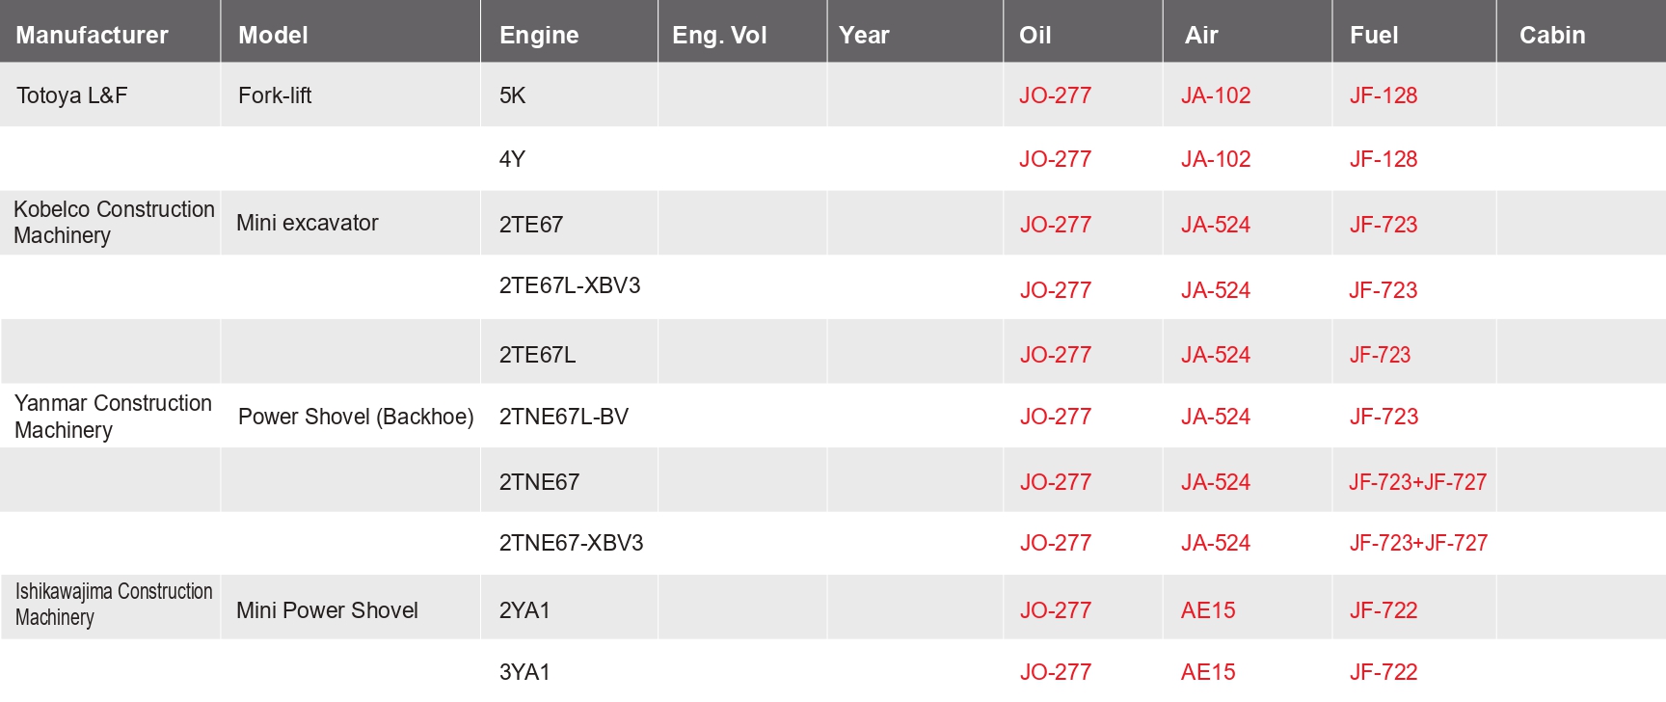Image resolution: width=1666 pixels, height=702 pixels.
Task: Click JF-723+JF-727 fuel link in 2TNE67-XBV3 row
Action: point(1417,543)
